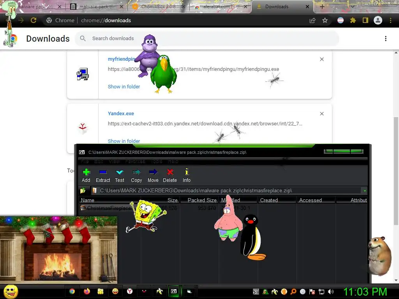399x299 pixels.
Task: Open the Chrome profile avatar
Action: [x=378, y=20]
